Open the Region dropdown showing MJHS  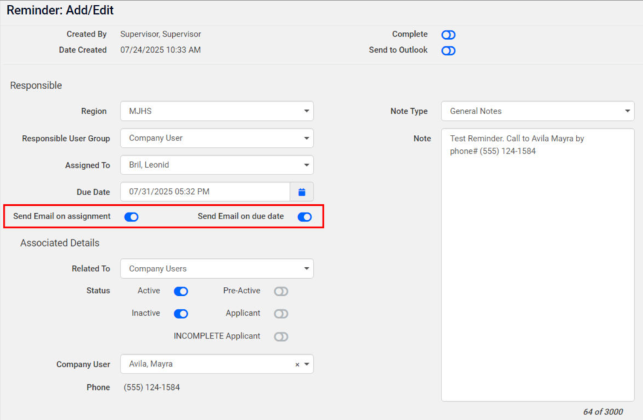point(217,111)
